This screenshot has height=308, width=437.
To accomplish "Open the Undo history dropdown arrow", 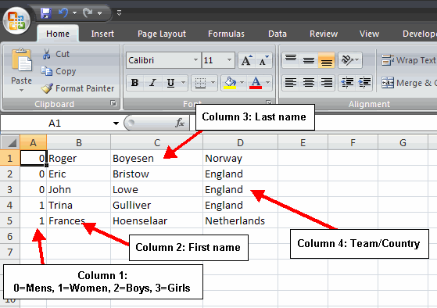I will tap(74, 13).
